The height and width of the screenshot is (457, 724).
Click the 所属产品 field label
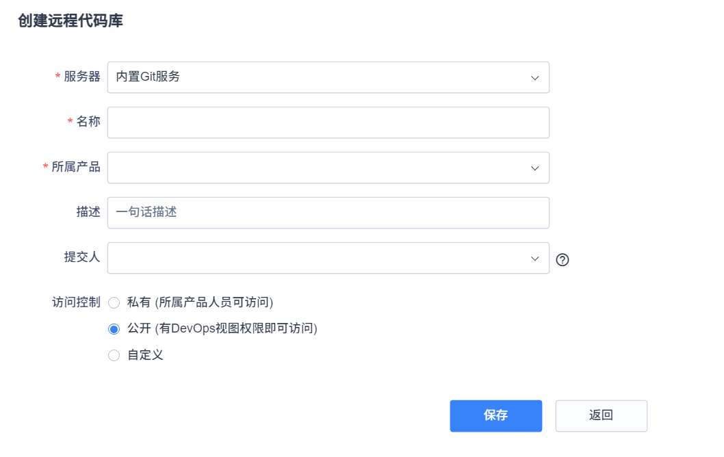point(76,167)
